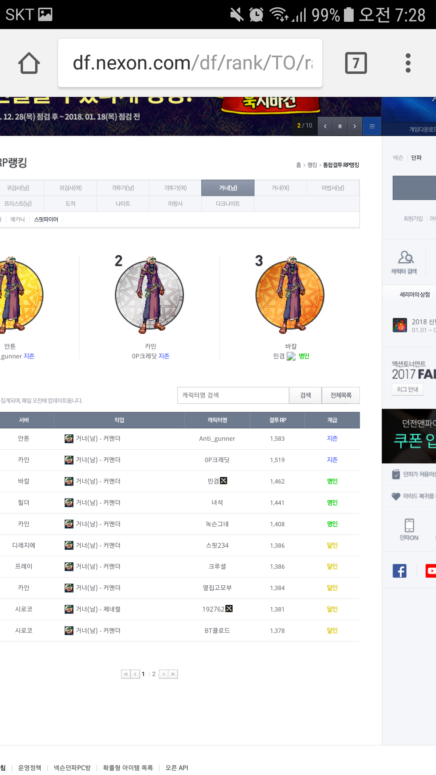
Task: Click the 전체목록 full list button
Action: click(341, 395)
